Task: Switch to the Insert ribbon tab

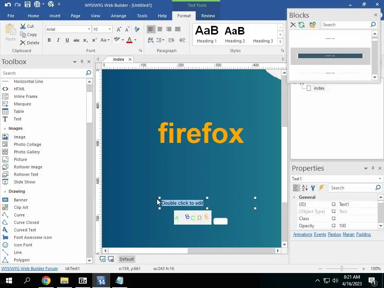Action: pos(55,16)
